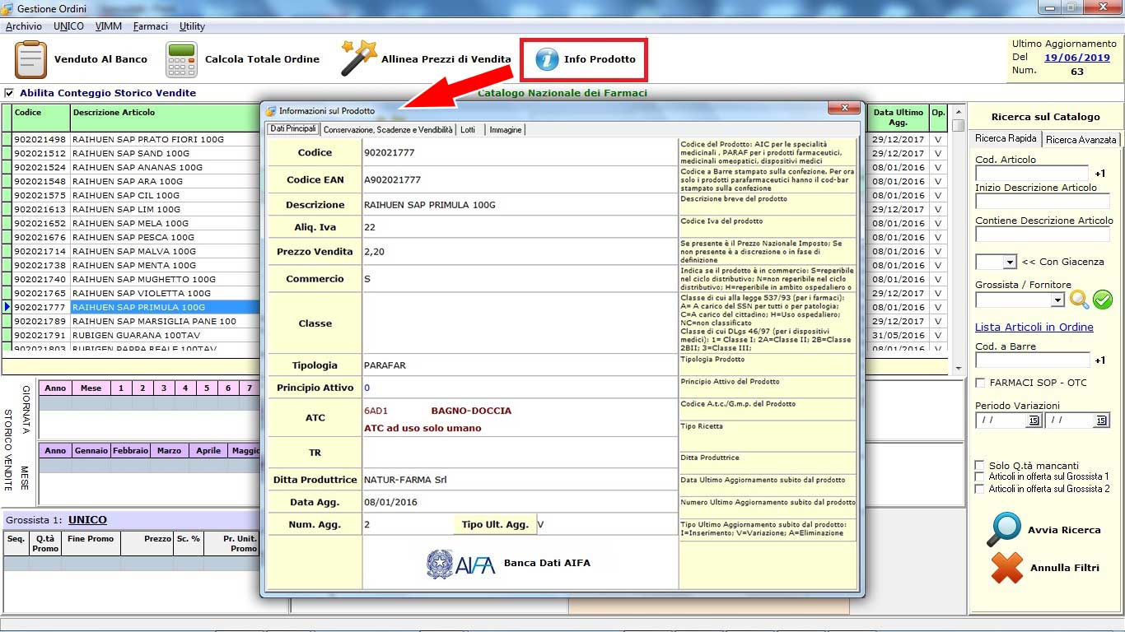This screenshot has width=1125, height=632.
Task: Open the Farmaci menu
Action: [150, 26]
